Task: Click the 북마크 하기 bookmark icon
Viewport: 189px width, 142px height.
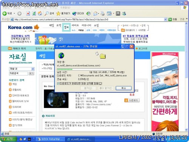Action: tap(10, 48)
